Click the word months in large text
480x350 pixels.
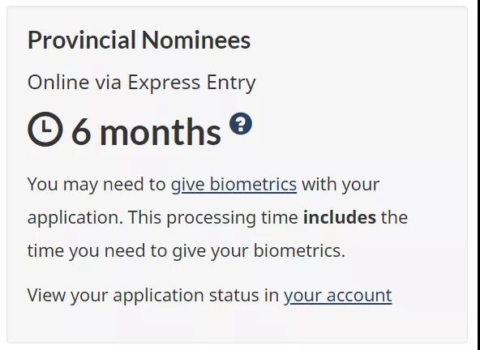pyautogui.click(x=160, y=132)
